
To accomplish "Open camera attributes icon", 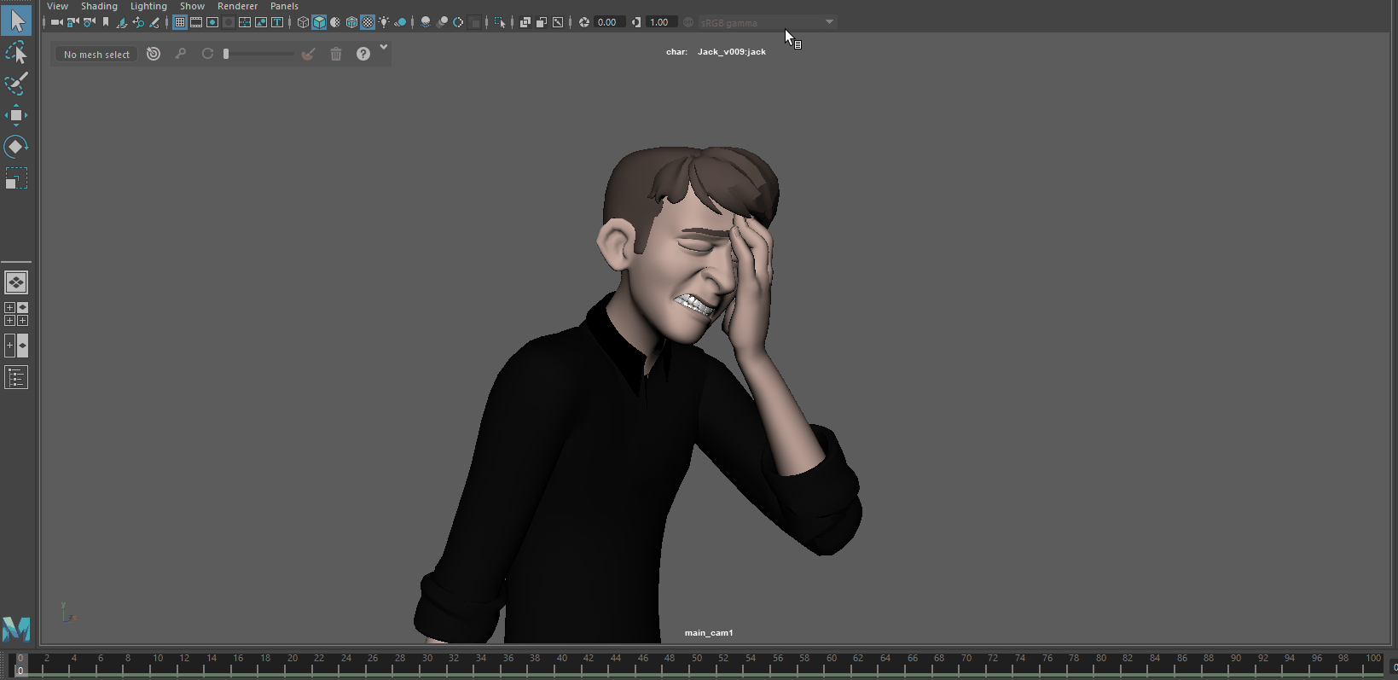I will click(89, 22).
